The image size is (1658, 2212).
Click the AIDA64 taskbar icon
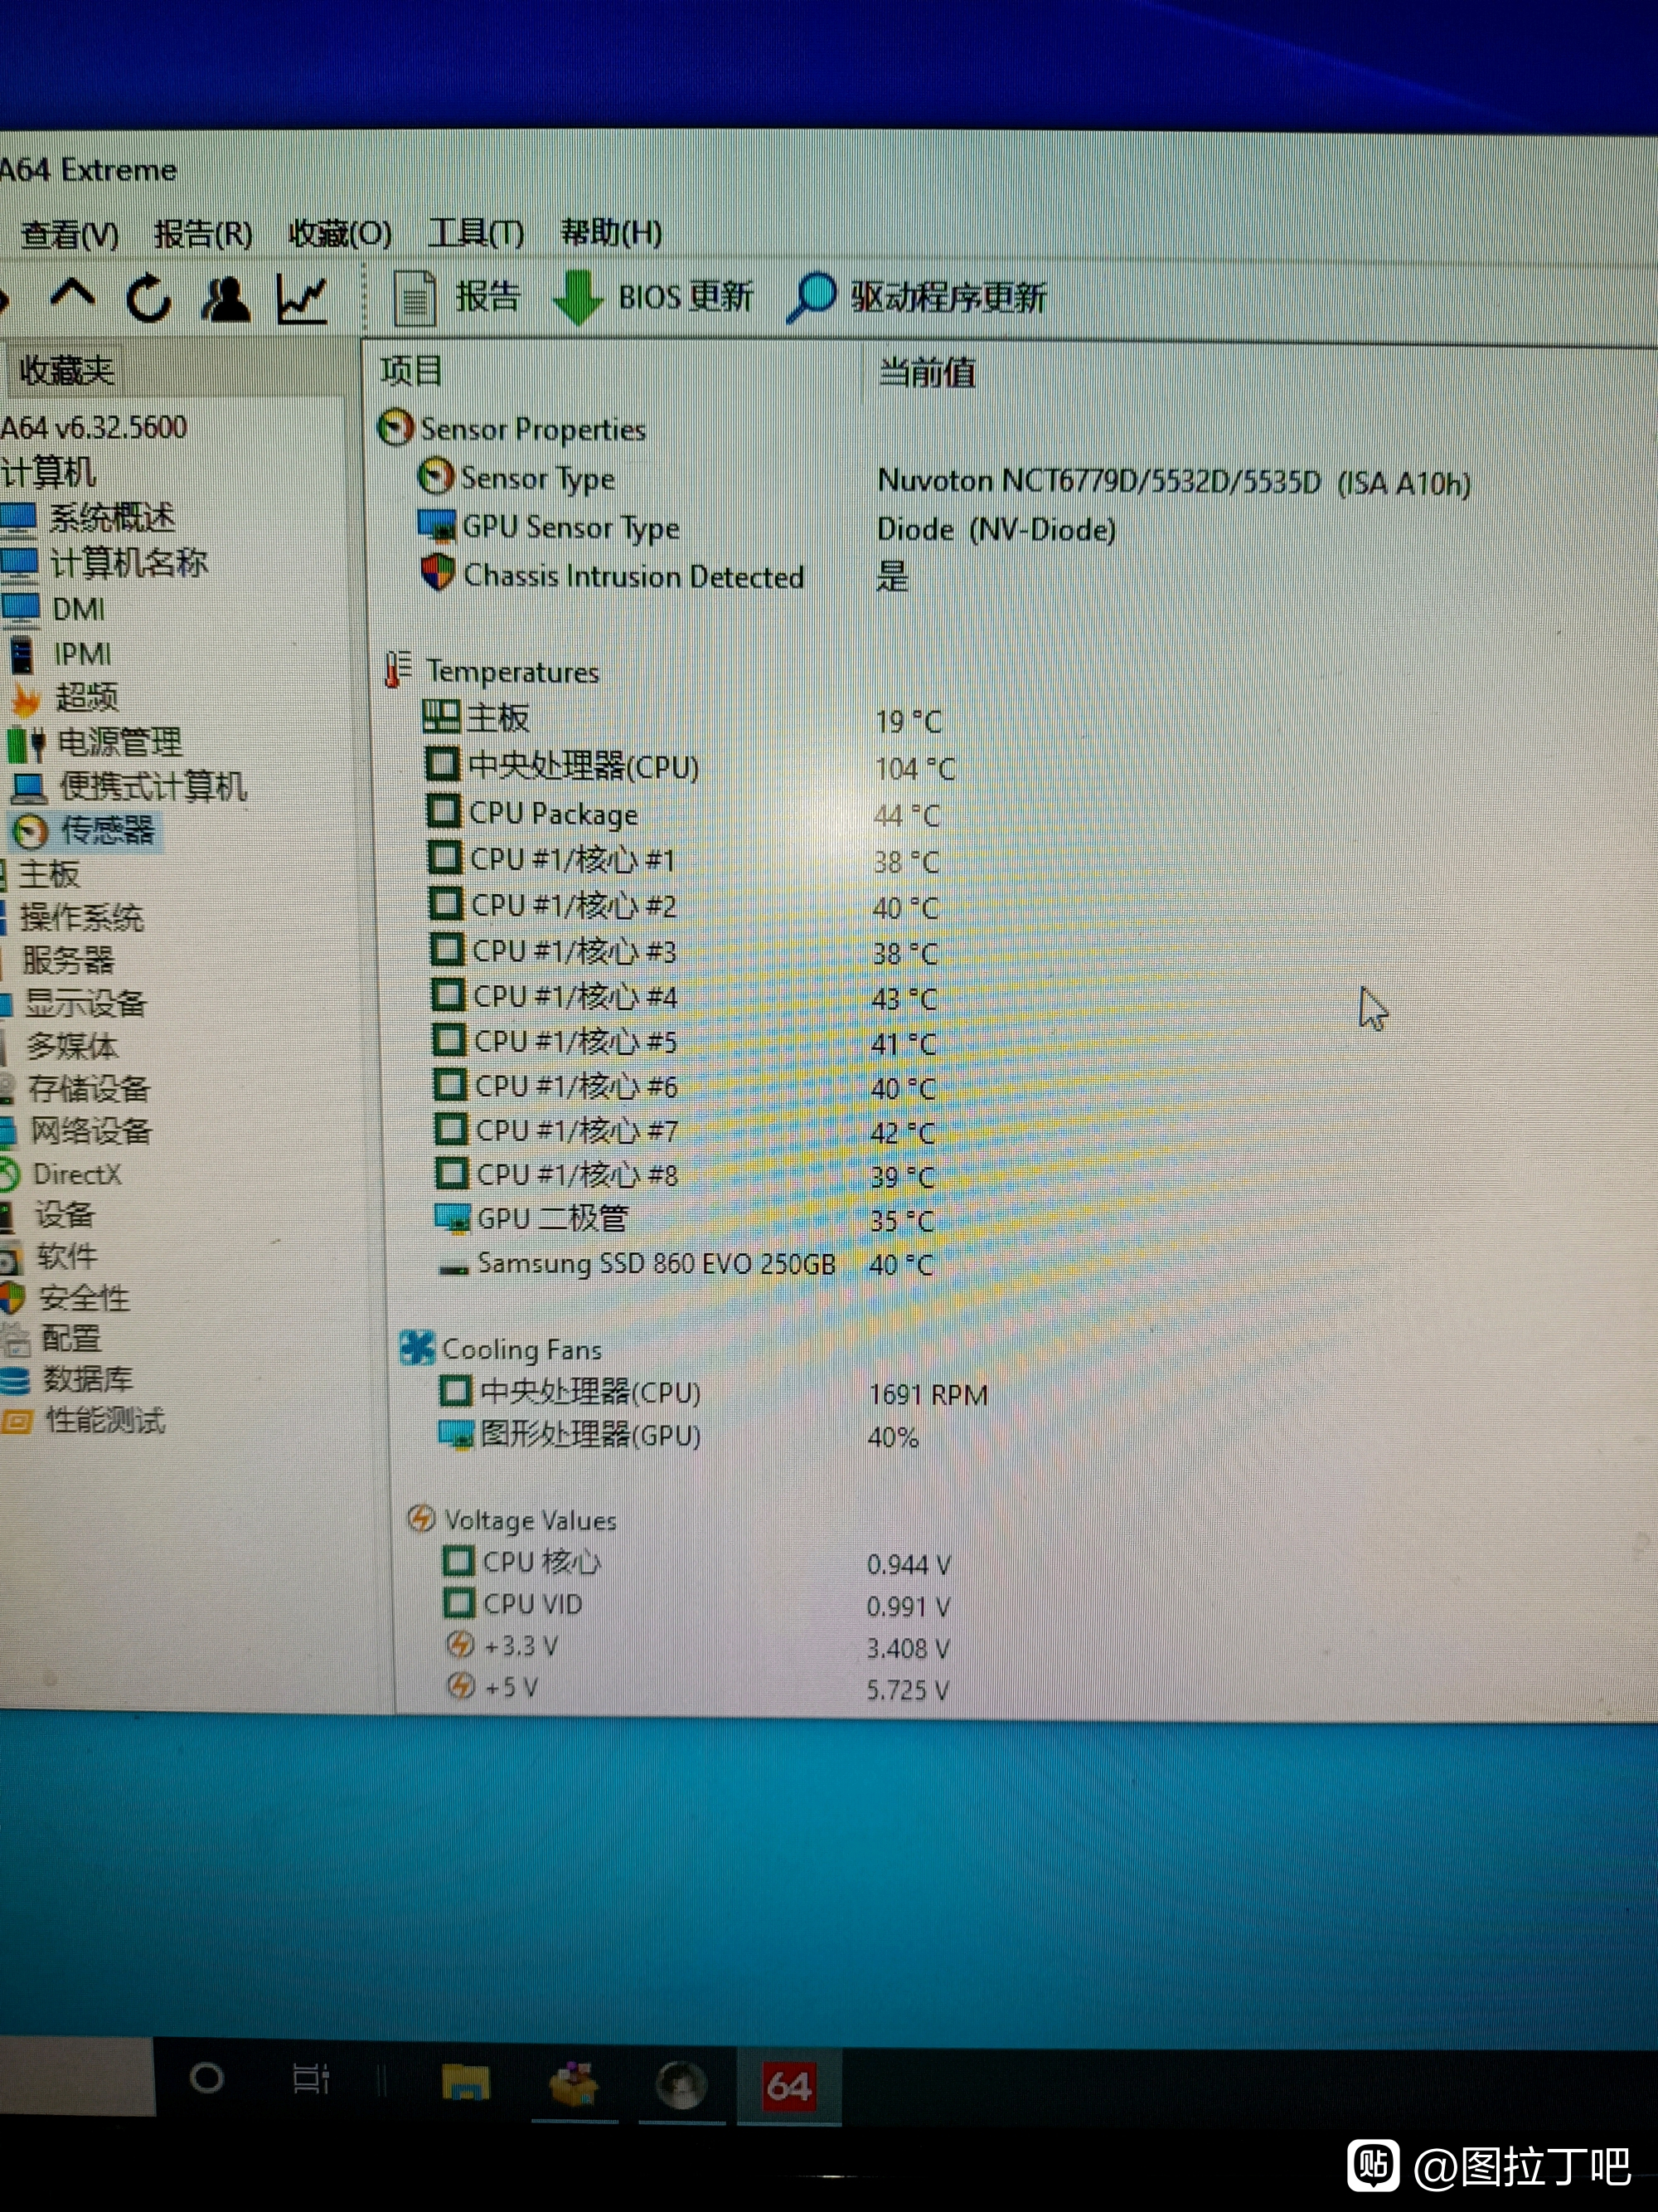(788, 2087)
